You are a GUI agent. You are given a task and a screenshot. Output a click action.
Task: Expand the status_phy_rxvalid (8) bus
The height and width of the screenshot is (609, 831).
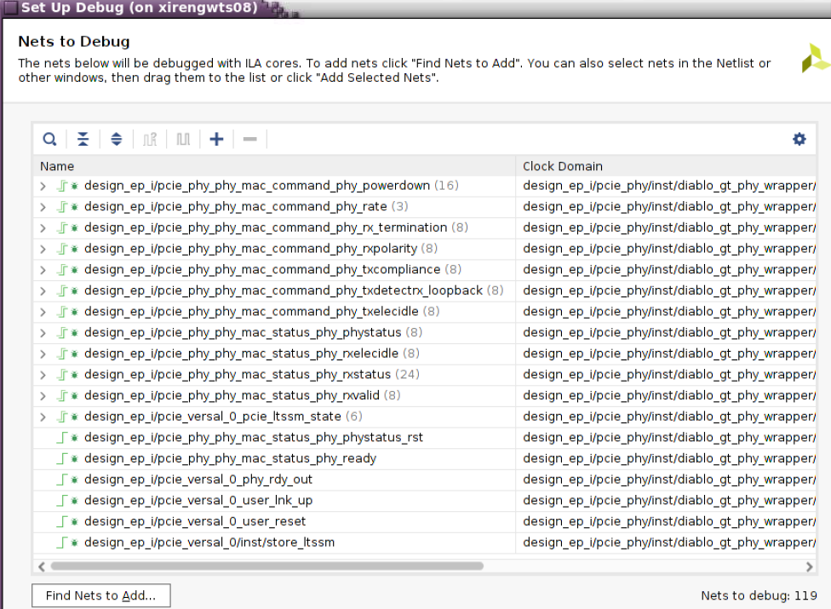click(43, 396)
